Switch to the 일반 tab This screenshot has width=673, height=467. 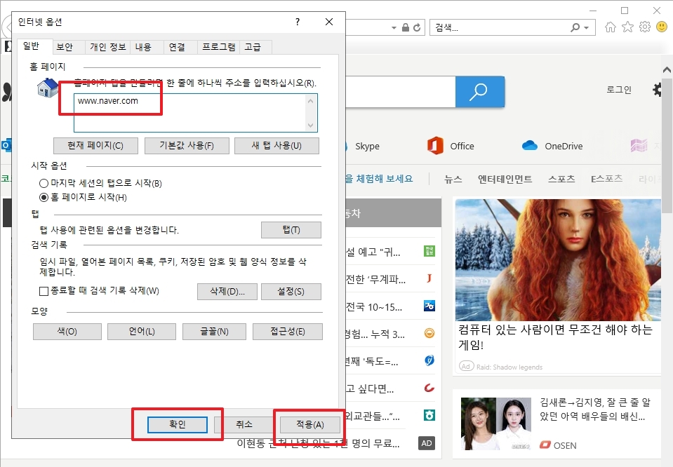point(31,46)
